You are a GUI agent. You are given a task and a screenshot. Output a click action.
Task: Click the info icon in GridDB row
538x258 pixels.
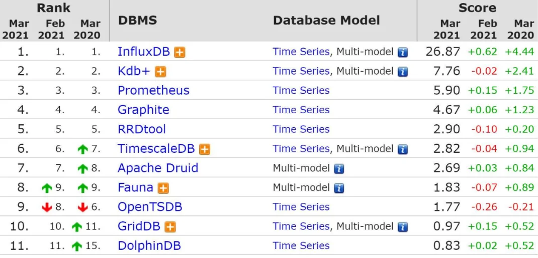tap(403, 227)
